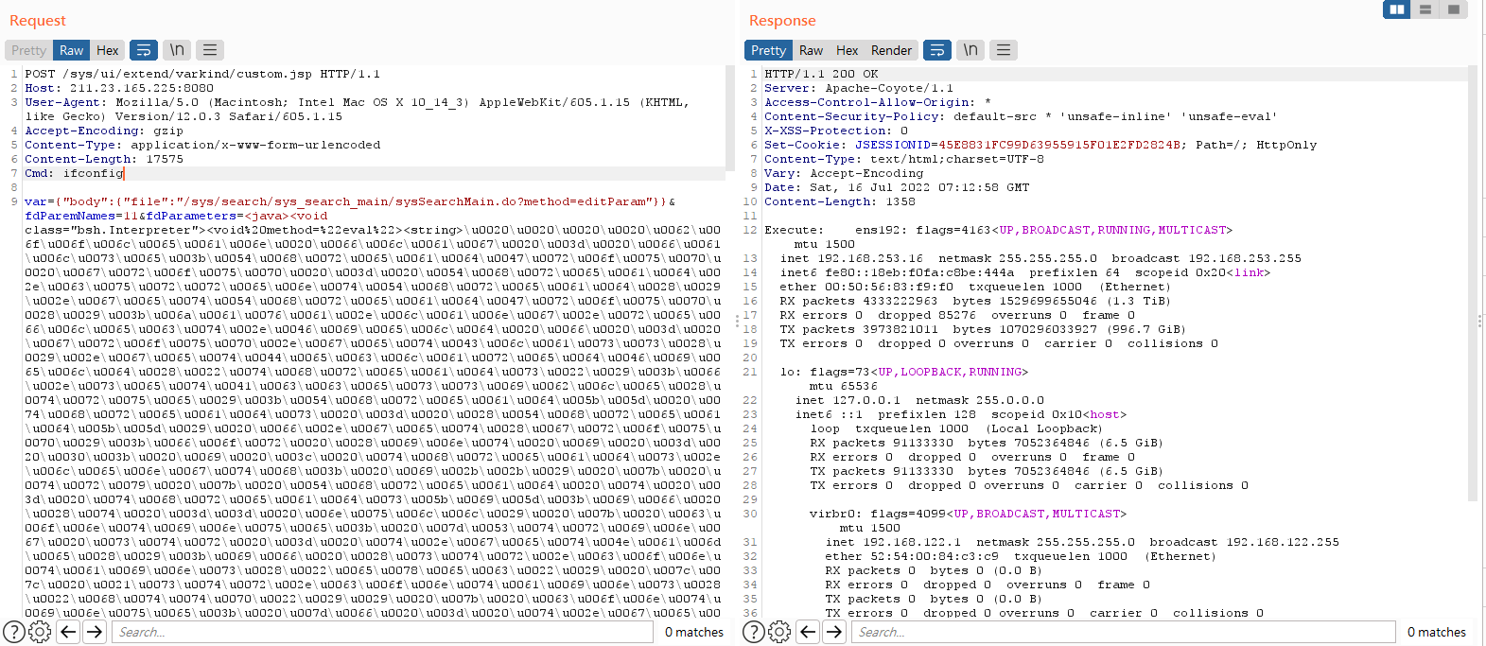Click the Response panel title
Viewport: 1486px width, 646px height.
pyautogui.click(x=782, y=21)
